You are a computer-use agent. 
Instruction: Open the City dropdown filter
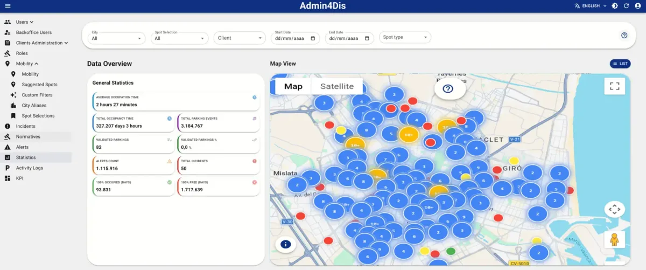[116, 37]
